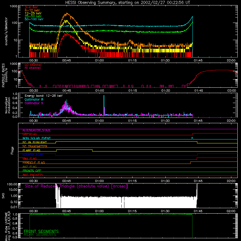Click the 0.2 tick on the modulation axis
241x241 pixels.
[15, 113]
